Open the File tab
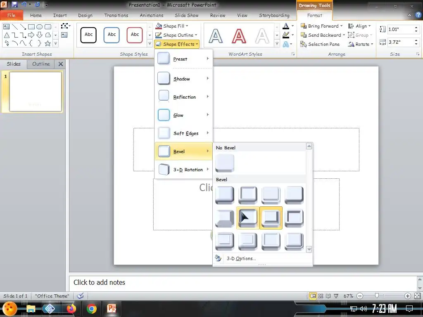This screenshot has width=423, height=317. [x=11, y=15]
